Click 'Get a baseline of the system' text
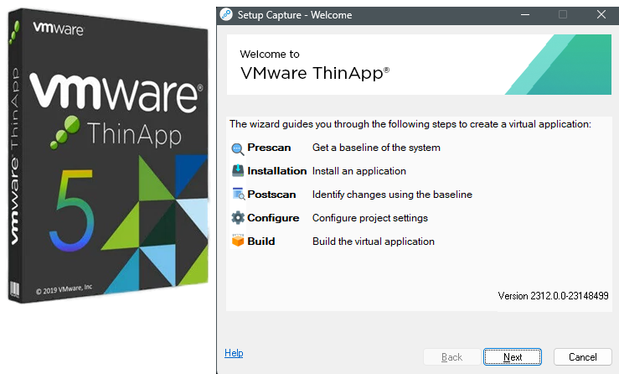619x374 pixels. tap(376, 148)
